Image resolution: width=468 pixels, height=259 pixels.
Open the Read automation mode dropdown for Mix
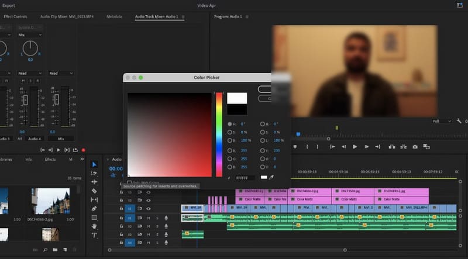(60, 73)
